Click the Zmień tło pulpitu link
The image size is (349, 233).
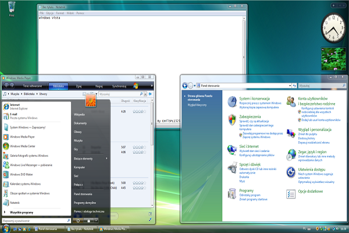click(x=307, y=134)
